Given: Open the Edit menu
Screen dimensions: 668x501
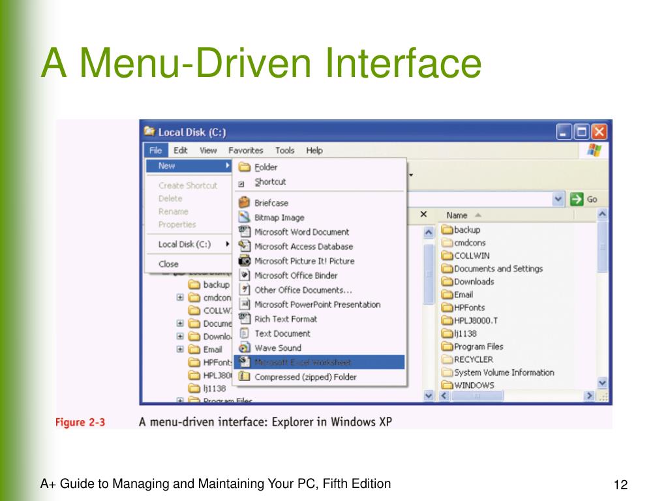Looking at the screenshot, I should pyautogui.click(x=180, y=150).
